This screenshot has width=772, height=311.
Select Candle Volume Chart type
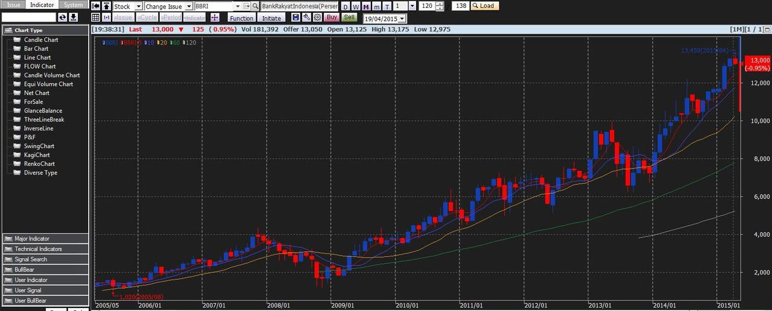point(52,75)
